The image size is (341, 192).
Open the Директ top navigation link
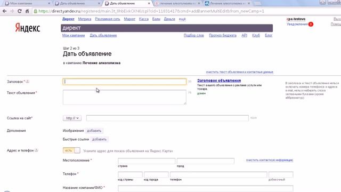point(68,19)
